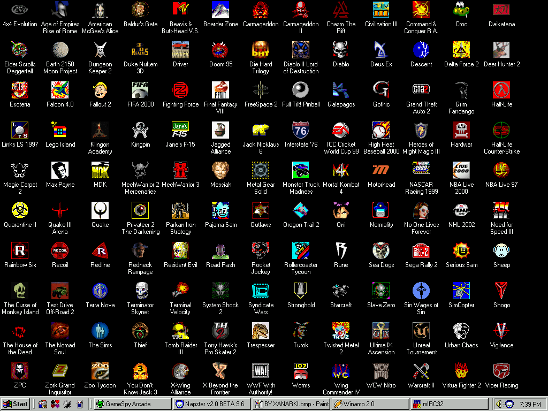This screenshot has height=411, width=548.
Task: Switch to GameSpy Arcade taskbar button
Action: (133, 404)
